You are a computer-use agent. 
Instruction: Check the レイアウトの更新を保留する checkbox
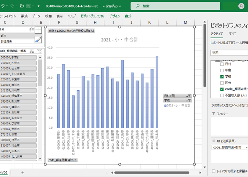pos(214,171)
